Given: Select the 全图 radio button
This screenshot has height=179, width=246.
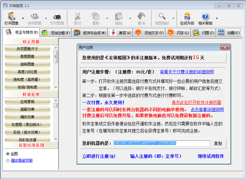Looking at the screenshot, I should (x=7, y=154).
